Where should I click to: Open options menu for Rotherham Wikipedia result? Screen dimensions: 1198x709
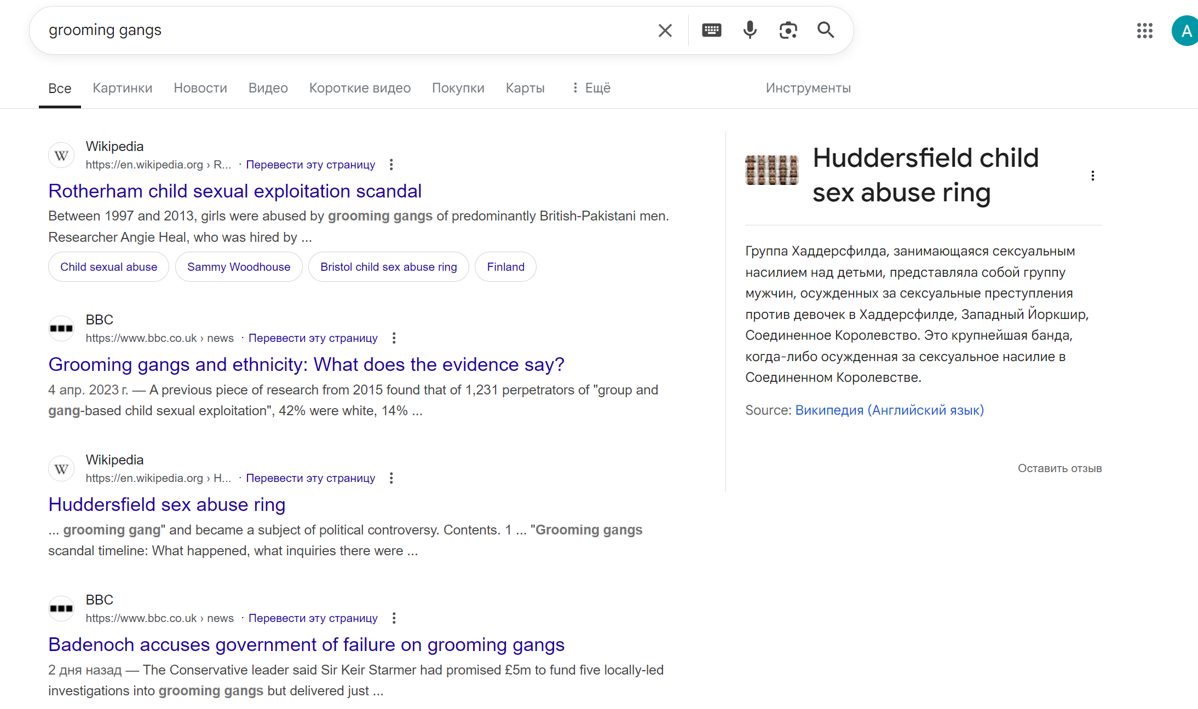[391, 165]
